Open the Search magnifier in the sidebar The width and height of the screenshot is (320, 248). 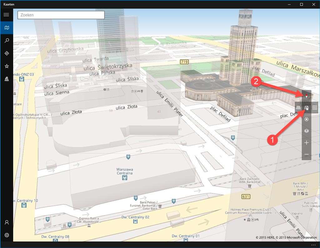pos(7,40)
